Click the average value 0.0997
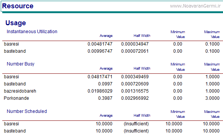The image size is (223, 137). pyautogui.click(x=105, y=84)
